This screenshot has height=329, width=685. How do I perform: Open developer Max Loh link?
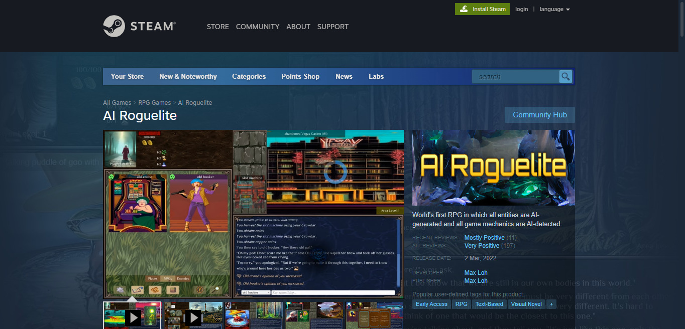476,273
